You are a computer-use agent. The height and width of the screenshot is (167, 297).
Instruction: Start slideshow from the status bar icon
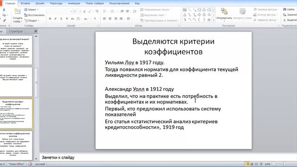pos(261,164)
